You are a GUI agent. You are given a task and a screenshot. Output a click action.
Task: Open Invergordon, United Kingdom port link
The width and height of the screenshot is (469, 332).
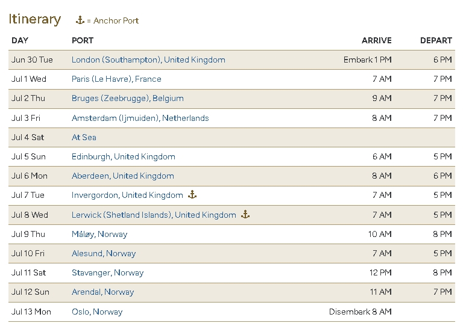pyautogui.click(x=127, y=195)
